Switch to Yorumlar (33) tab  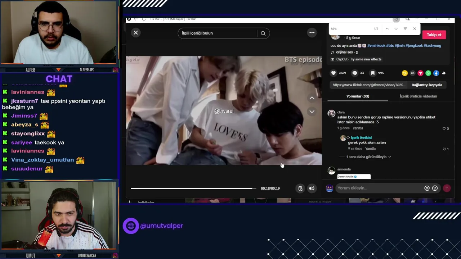pos(358,96)
